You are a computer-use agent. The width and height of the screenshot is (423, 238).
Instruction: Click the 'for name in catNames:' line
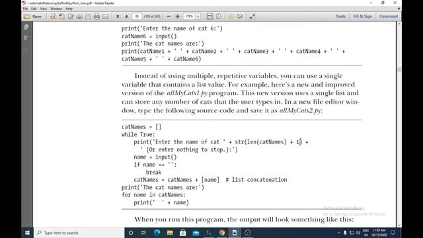tap(153, 195)
